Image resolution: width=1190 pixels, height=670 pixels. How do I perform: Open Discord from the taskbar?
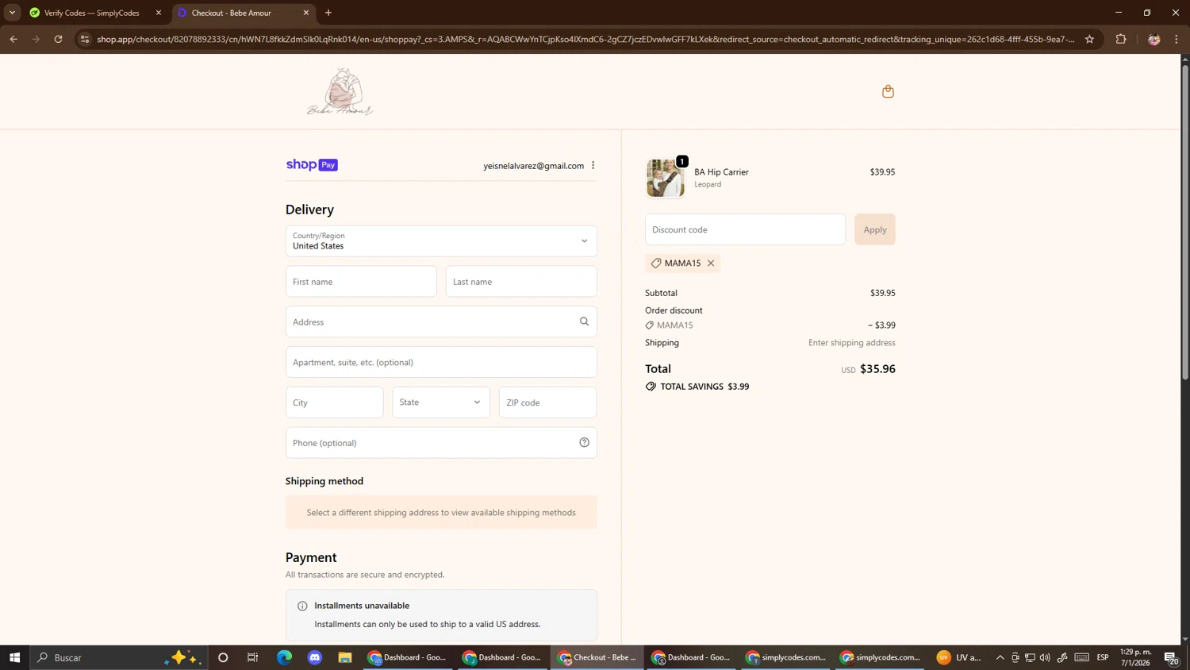(x=315, y=657)
